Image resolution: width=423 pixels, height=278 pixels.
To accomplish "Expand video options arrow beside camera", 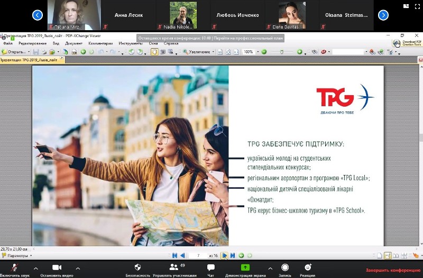I will 78,268.
